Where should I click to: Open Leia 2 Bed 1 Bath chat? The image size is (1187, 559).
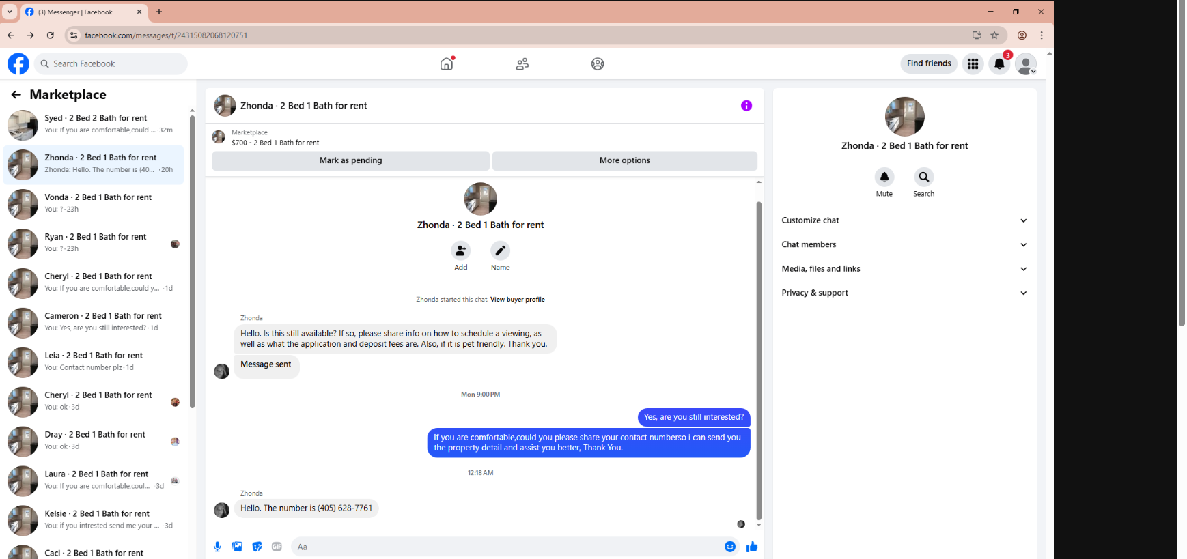(94, 362)
